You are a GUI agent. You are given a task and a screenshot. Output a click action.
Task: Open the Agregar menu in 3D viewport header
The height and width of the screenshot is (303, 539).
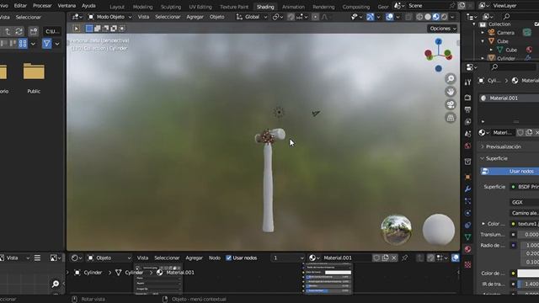tap(195, 17)
